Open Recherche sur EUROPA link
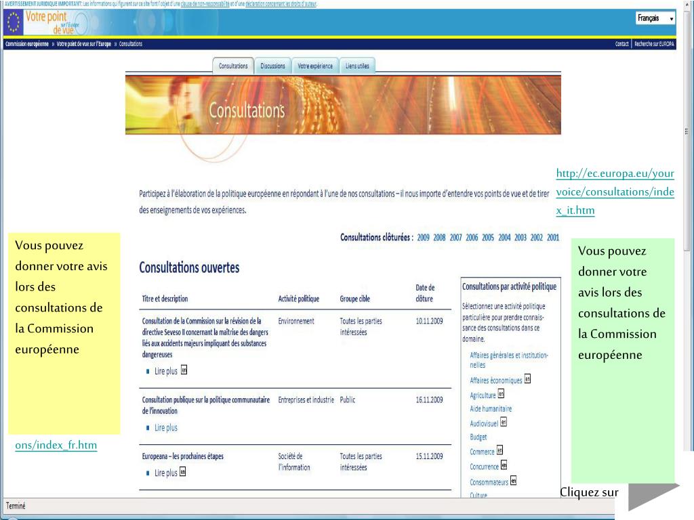694x520 pixels. click(654, 44)
